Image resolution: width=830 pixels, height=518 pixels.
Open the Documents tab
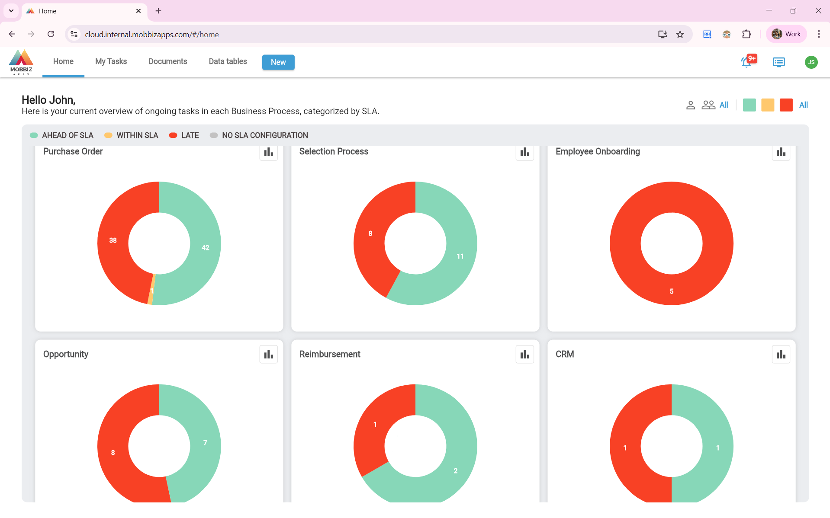click(167, 62)
